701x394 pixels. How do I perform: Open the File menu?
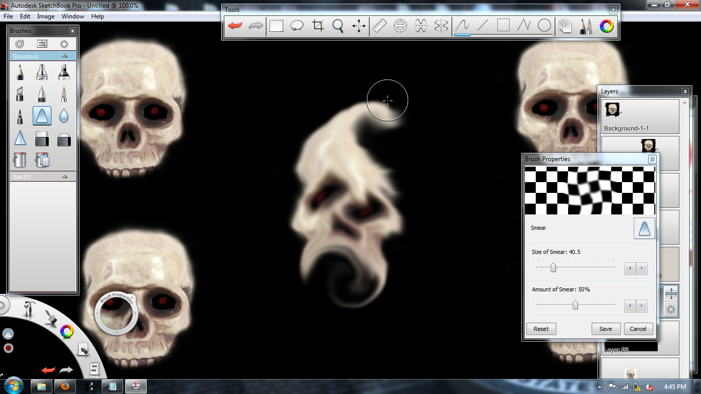coord(8,16)
